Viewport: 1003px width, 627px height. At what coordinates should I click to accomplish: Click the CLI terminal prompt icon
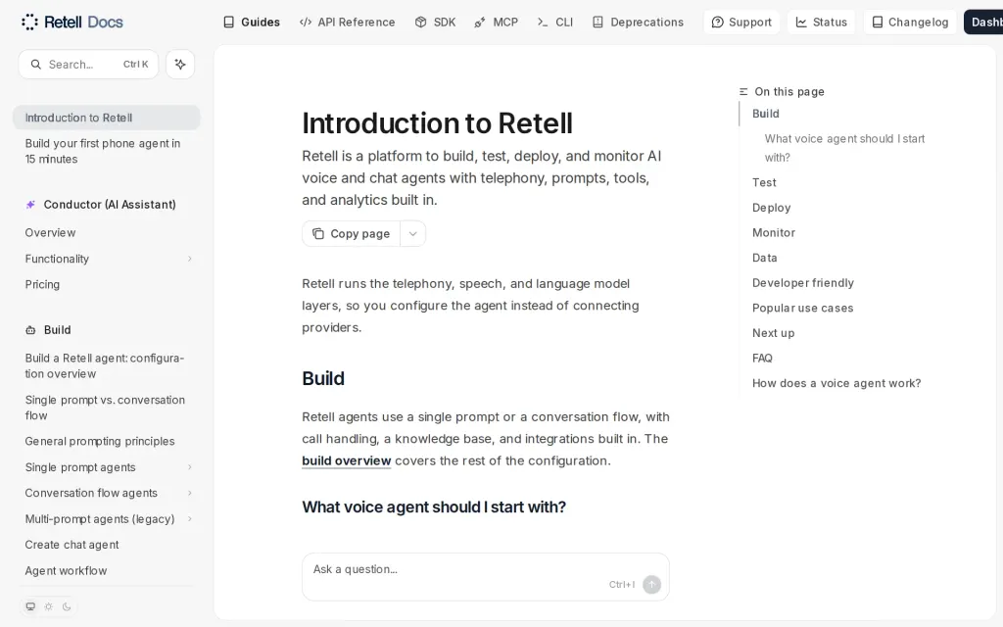[x=543, y=22]
